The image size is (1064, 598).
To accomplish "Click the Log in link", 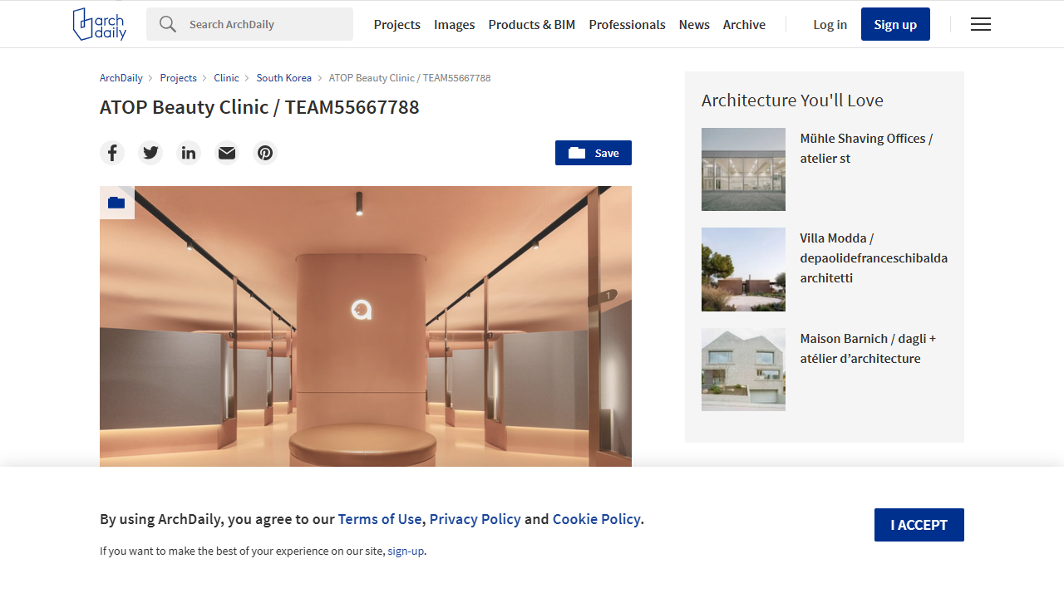I will 830,24.
